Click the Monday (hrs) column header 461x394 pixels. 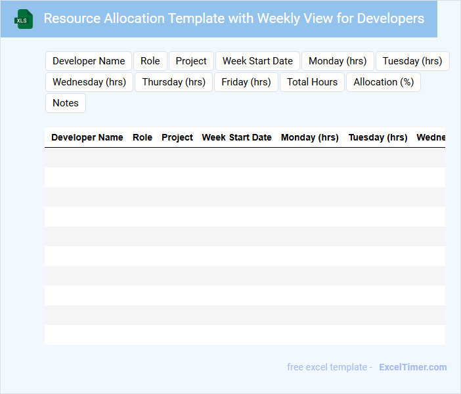click(310, 138)
